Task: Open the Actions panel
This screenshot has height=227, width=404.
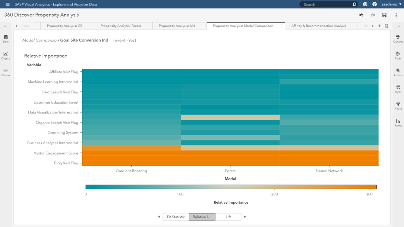Action: click(x=398, y=71)
